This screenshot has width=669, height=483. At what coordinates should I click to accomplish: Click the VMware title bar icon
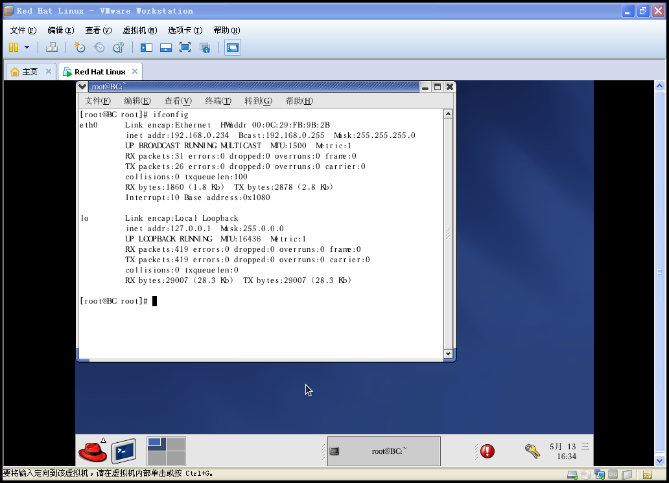pyautogui.click(x=9, y=10)
